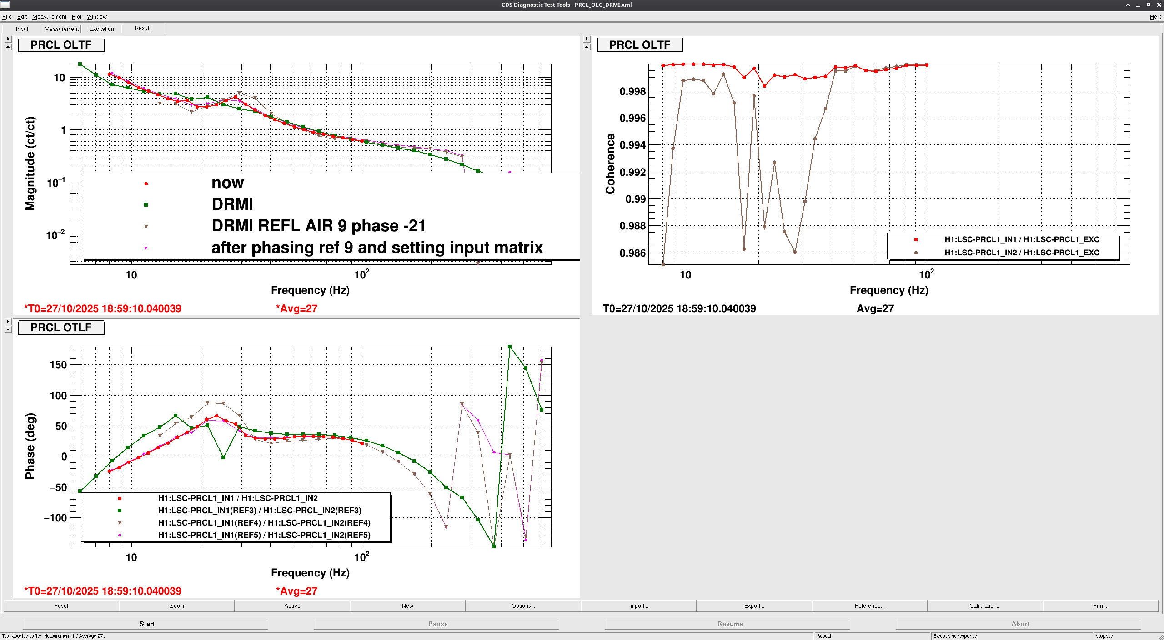Screen dimensions: 1164x640
Task: Open the Measurement menu in menu bar
Action: tap(49, 17)
